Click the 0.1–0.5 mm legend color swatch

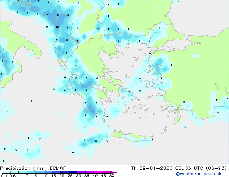pos(6,172)
